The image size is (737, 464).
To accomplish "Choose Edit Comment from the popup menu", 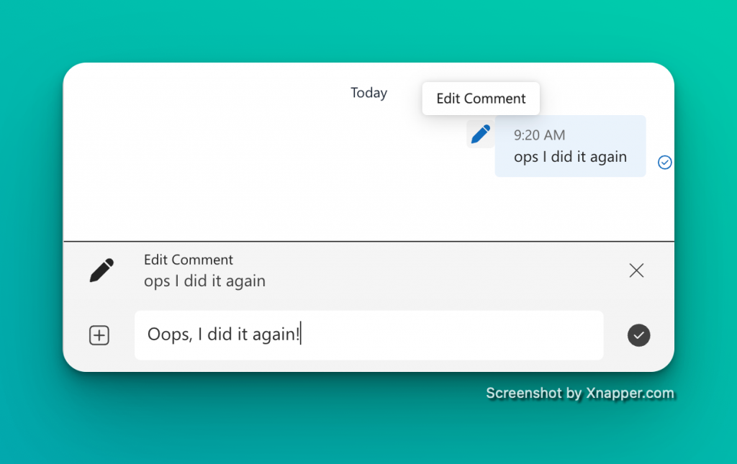I will coord(480,98).
